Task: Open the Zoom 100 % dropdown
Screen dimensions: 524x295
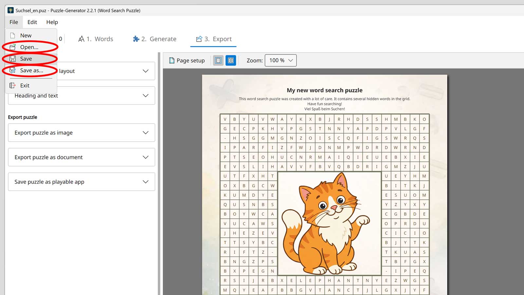Action: pos(281,60)
